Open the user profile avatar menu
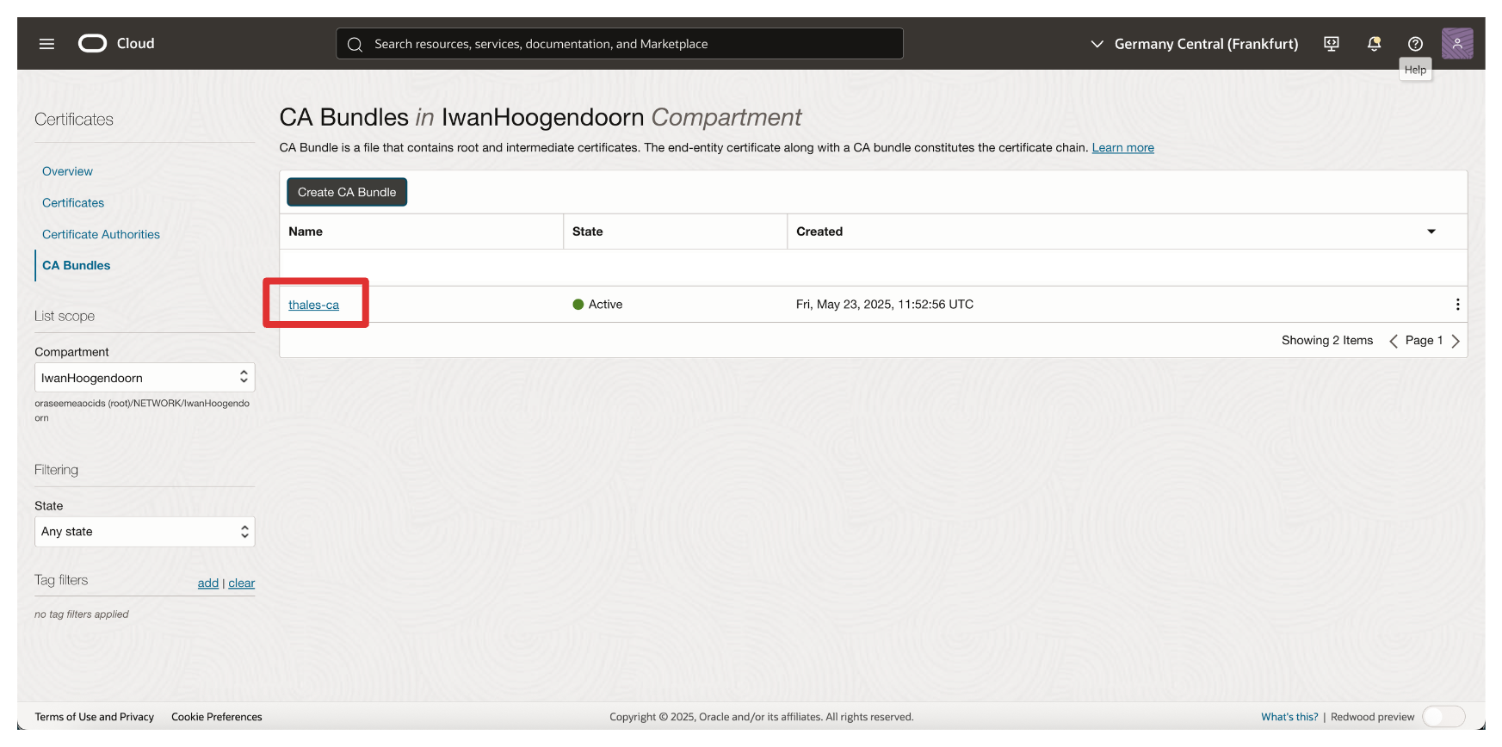 pos(1456,44)
